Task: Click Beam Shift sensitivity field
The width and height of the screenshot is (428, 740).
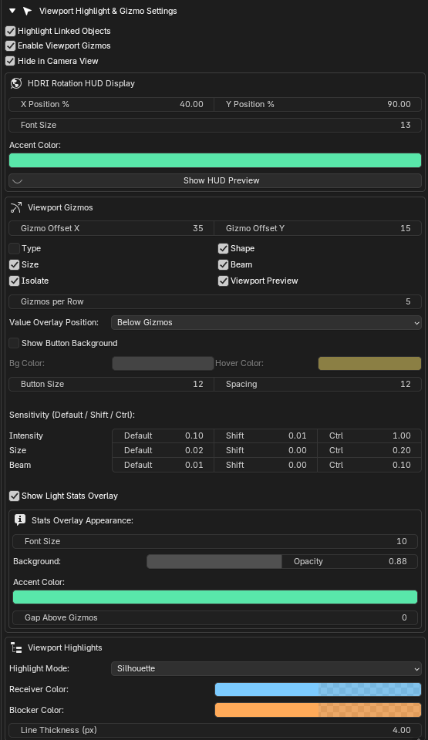Action: pos(265,465)
